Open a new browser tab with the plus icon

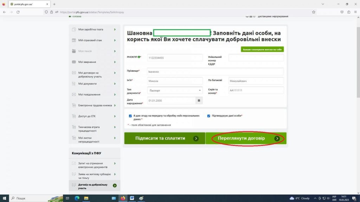click(54, 4)
